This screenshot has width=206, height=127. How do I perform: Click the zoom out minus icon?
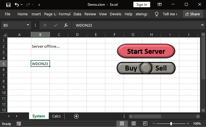(x=154, y=124)
